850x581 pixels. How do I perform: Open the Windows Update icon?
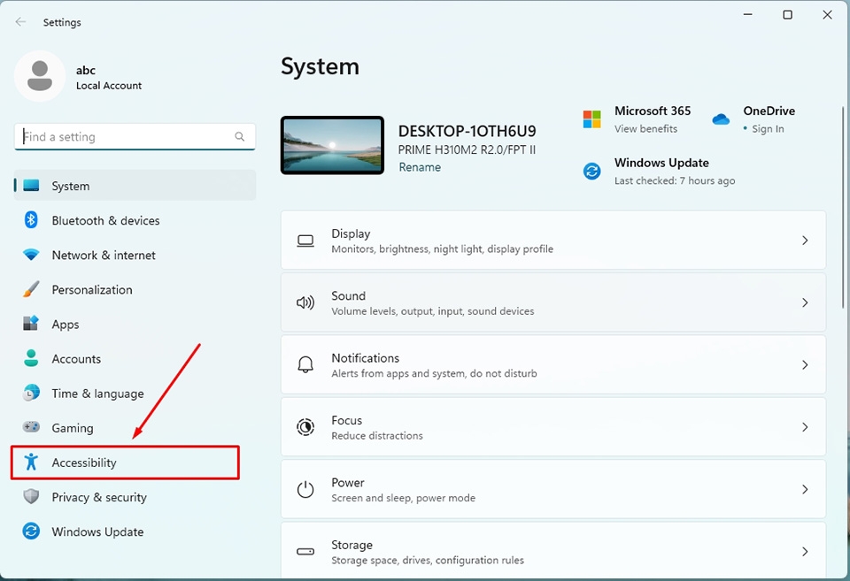coord(31,531)
